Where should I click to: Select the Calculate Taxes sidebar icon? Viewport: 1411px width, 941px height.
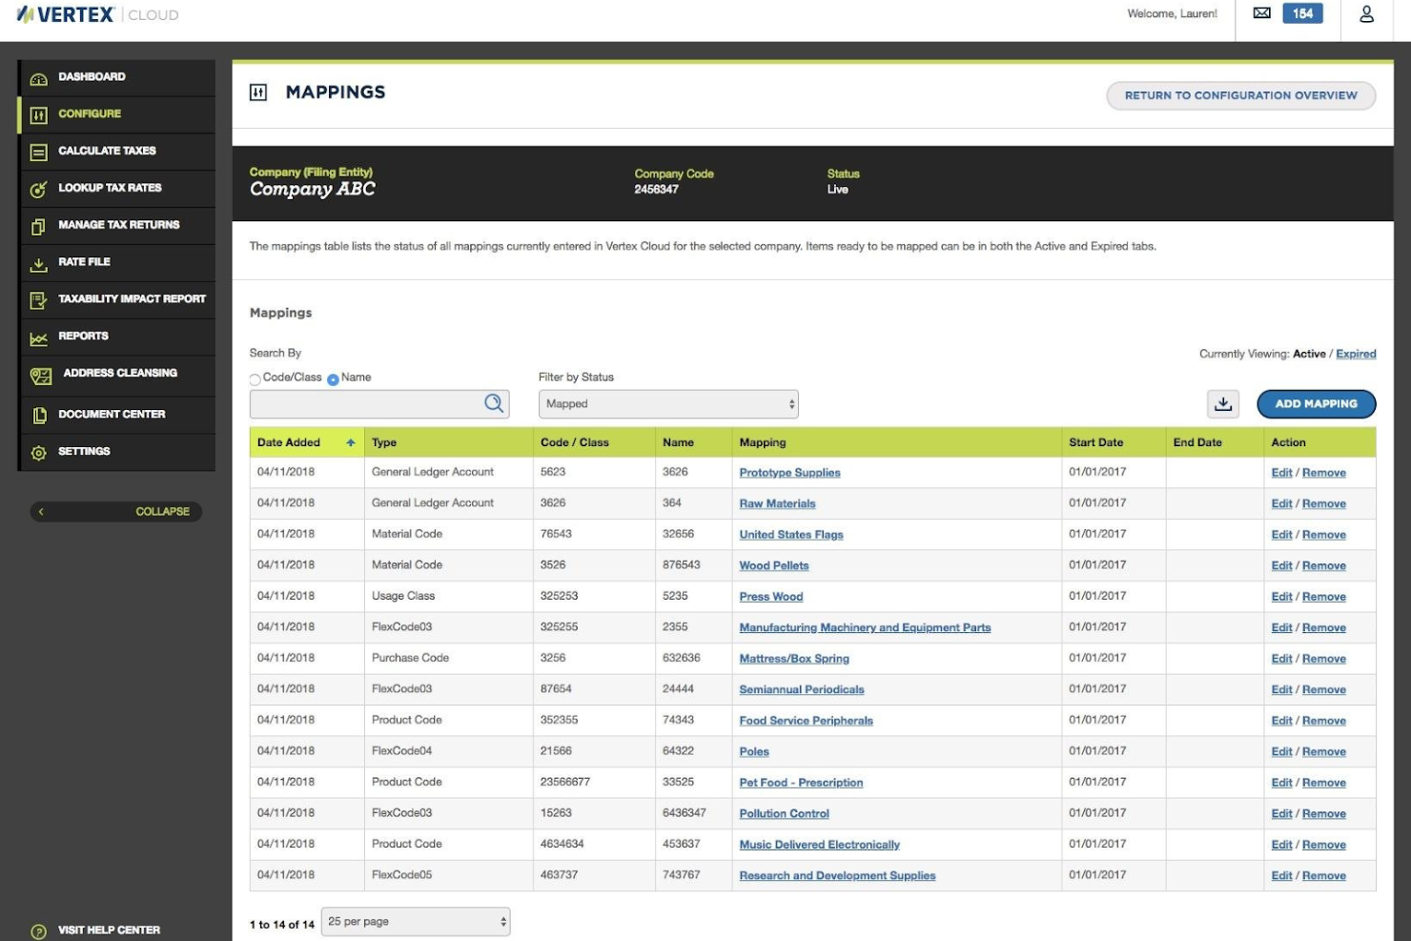point(37,151)
